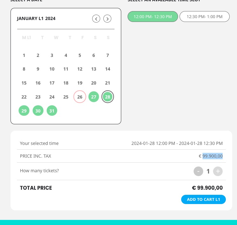Screen dimensions: 237x225
Task: Click the ticket quantity number 1
Action: 208,171
